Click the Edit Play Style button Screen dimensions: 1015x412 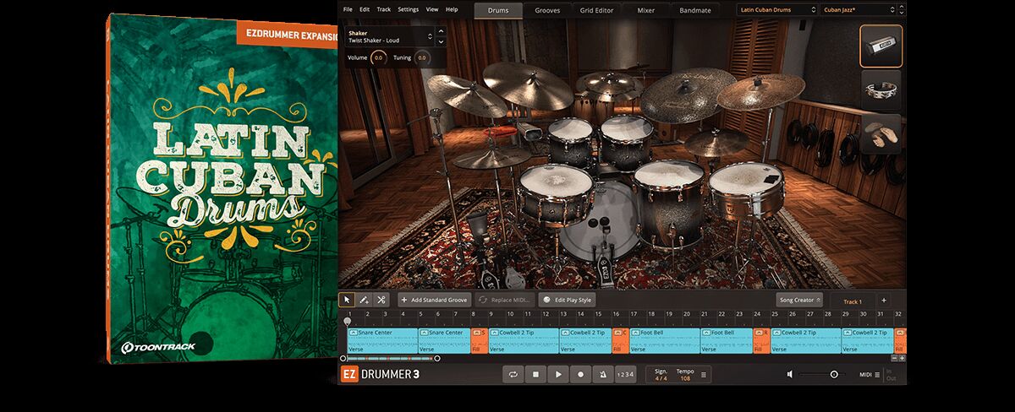pyautogui.click(x=568, y=300)
